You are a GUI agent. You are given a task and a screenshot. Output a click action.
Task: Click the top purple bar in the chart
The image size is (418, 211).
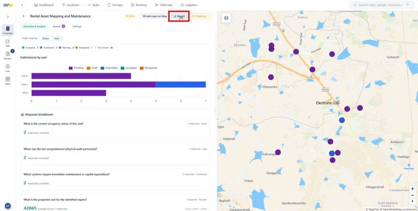click(x=81, y=76)
